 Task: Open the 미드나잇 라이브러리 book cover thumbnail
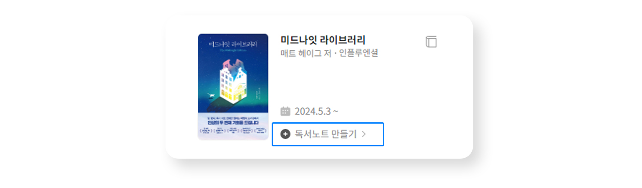point(233,87)
